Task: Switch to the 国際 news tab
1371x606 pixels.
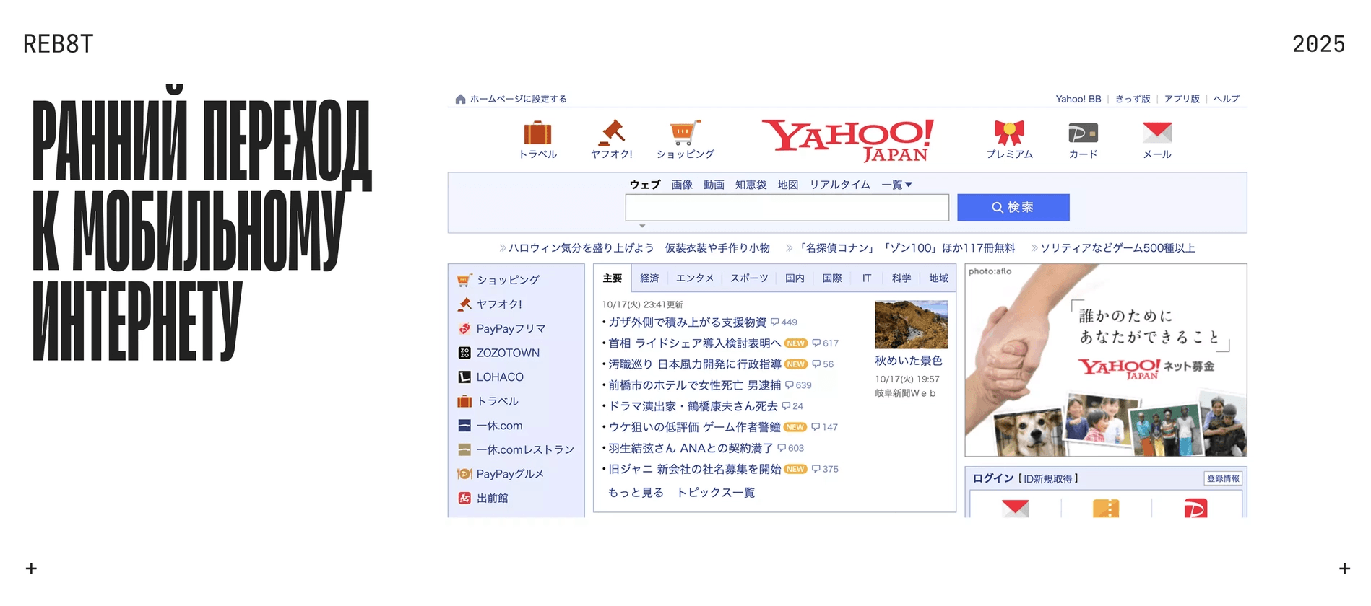Action: pos(832,278)
